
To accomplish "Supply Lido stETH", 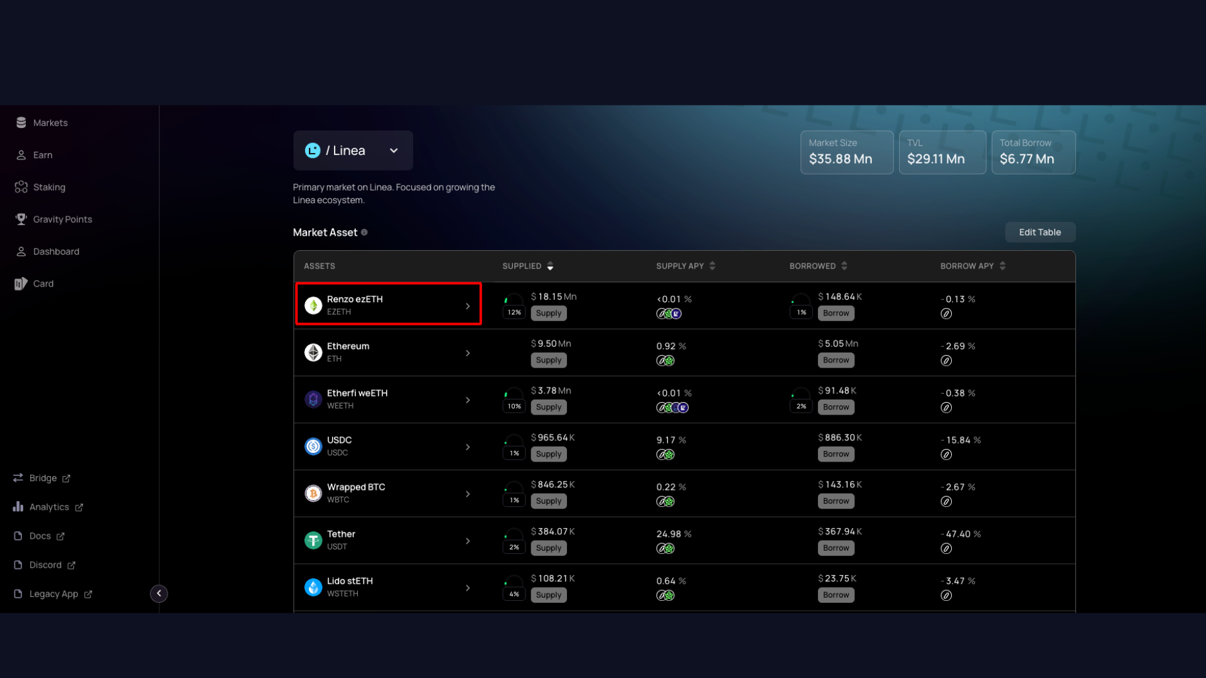I will coord(549,595).
